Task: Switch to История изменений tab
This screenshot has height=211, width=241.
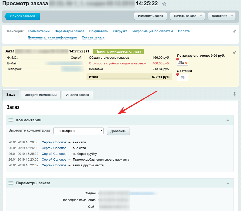Action: [x=40, y=95]
